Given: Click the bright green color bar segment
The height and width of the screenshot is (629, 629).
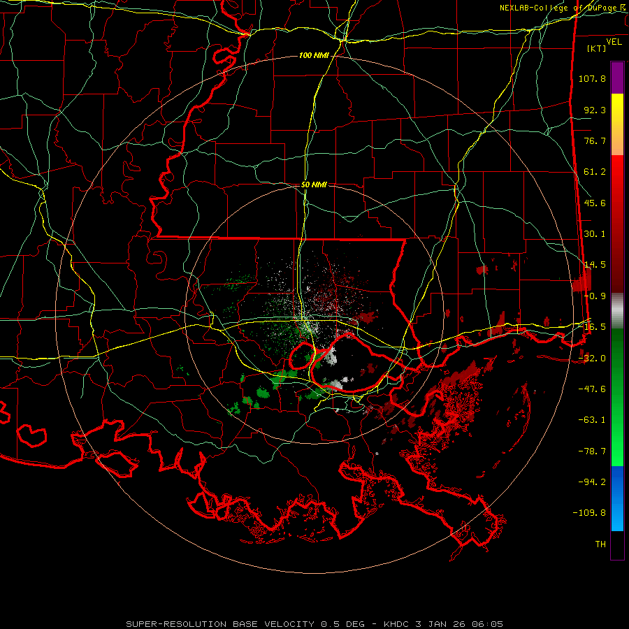Looking at the screenshot, I should pyautogui.click(x=617, y=397).
